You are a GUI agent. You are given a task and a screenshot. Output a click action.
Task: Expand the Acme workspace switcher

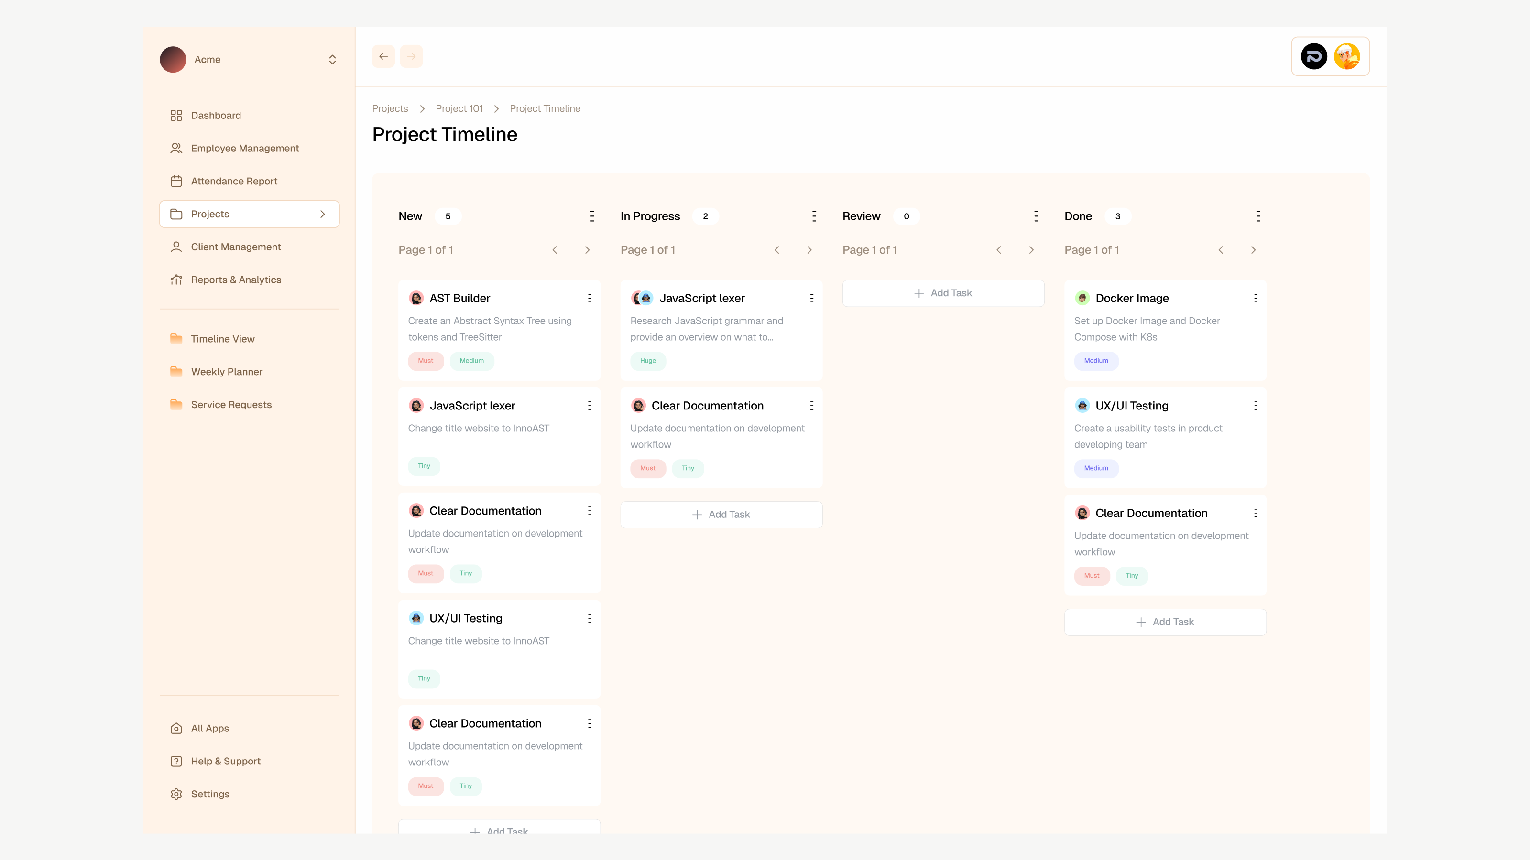coord(332,59)
